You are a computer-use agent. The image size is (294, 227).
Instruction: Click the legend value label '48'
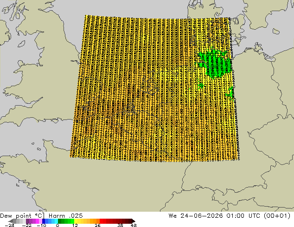(x=134, y=225)
